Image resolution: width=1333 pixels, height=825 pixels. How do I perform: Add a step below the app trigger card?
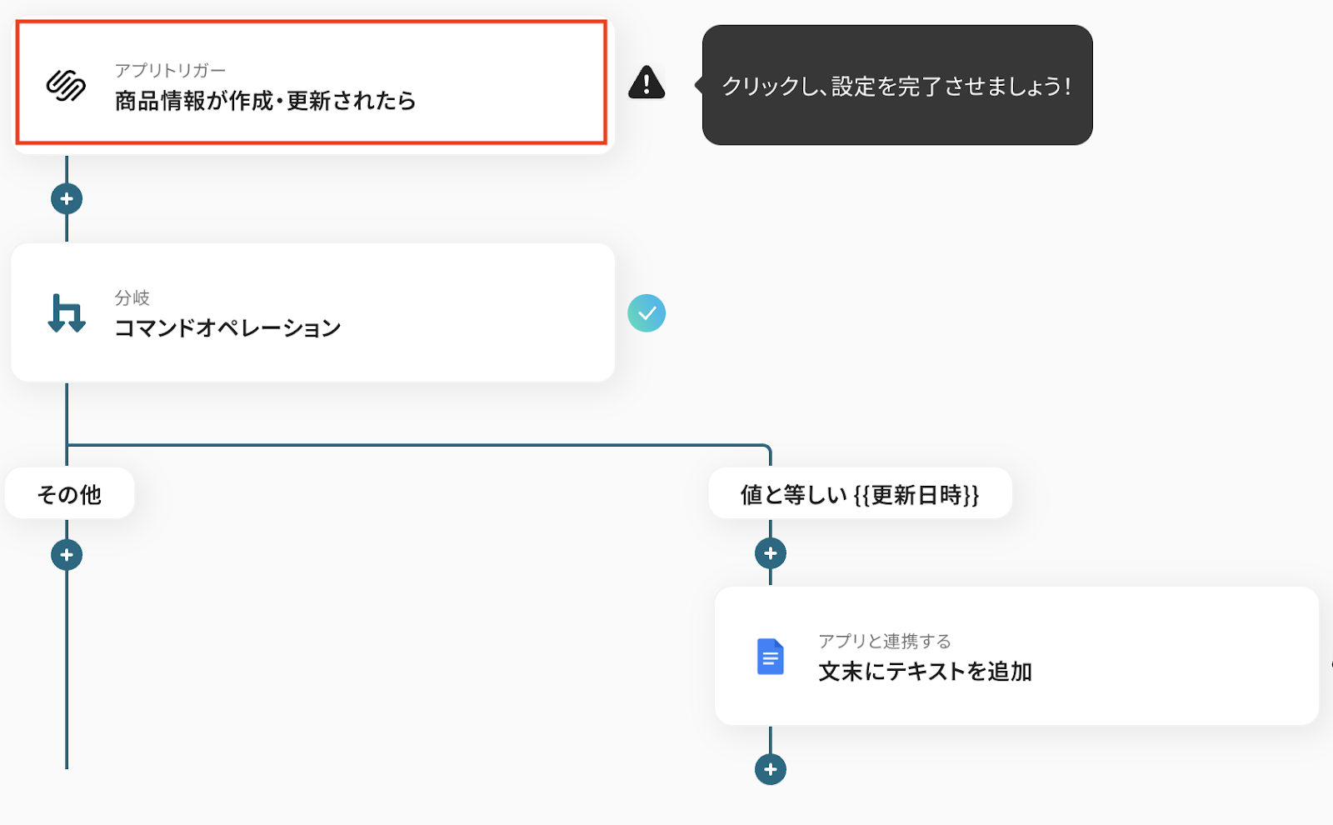67,199
